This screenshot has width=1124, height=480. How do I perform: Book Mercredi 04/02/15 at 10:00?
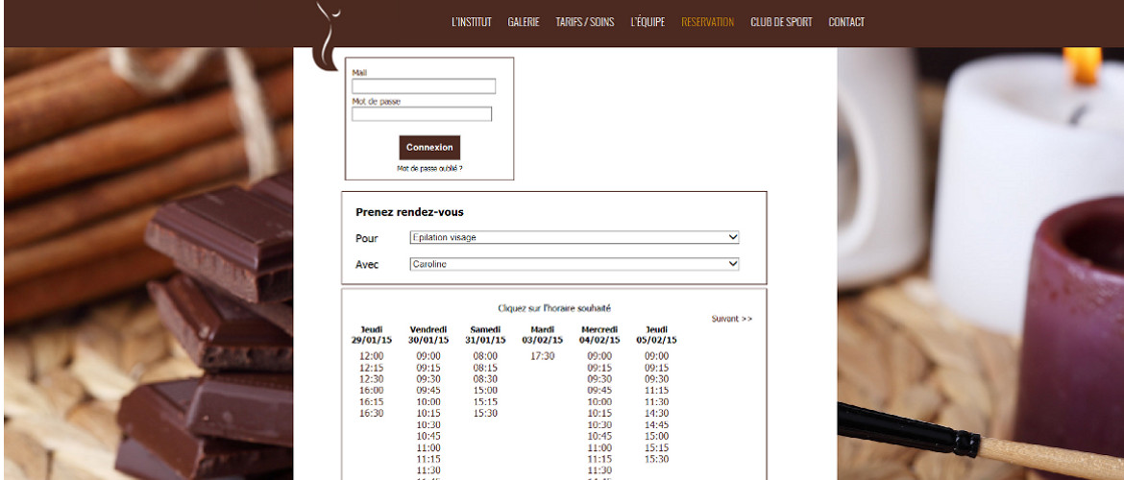coord(600,402)
